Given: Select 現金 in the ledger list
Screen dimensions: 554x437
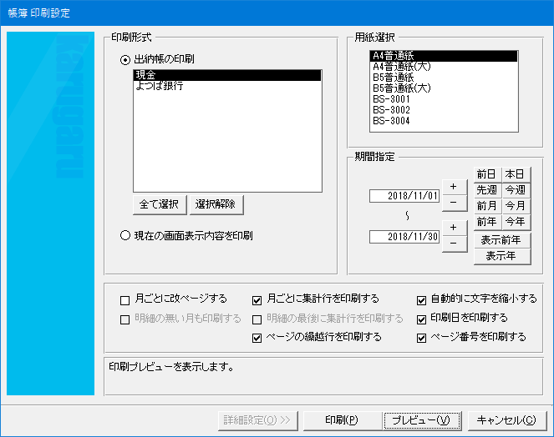Looking at the screenshot, I should coord(227,75).
